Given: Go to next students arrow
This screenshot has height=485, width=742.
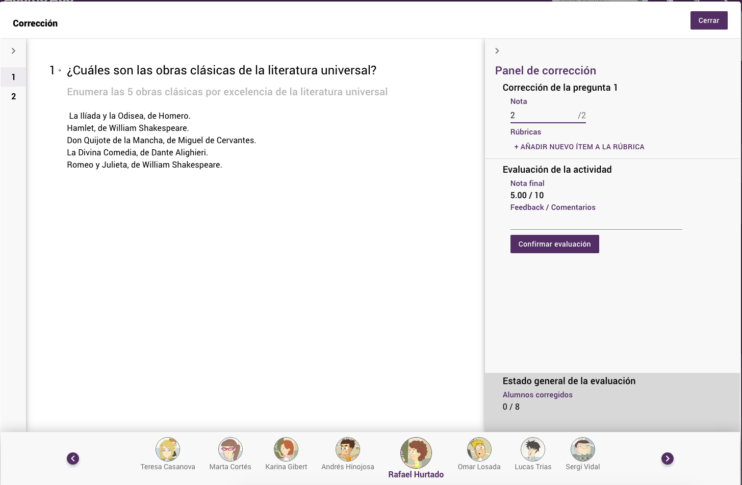Looking at the screenshot, I should [x=668, y=459].
